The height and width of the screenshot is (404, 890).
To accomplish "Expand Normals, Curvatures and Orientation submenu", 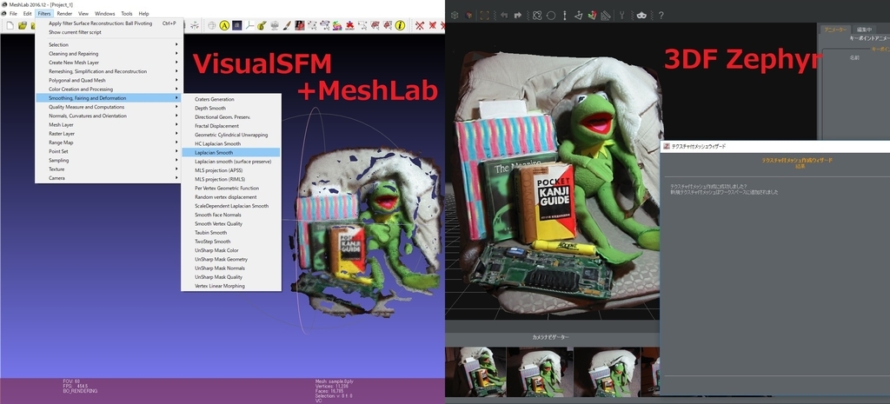I will [107, 116].
